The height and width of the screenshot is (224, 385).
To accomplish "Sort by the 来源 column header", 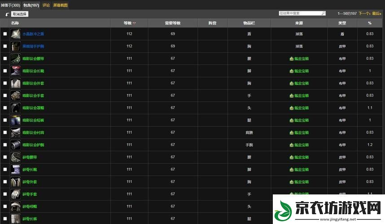I will (x=299, y=23).
